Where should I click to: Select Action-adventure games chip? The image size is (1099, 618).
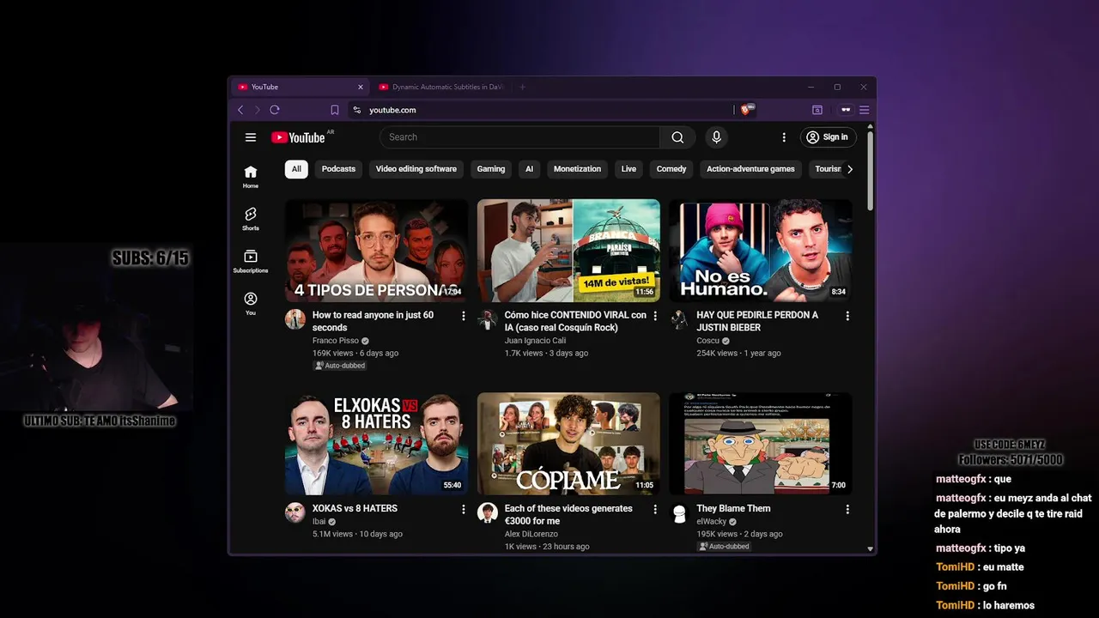[x=750, y=169]
